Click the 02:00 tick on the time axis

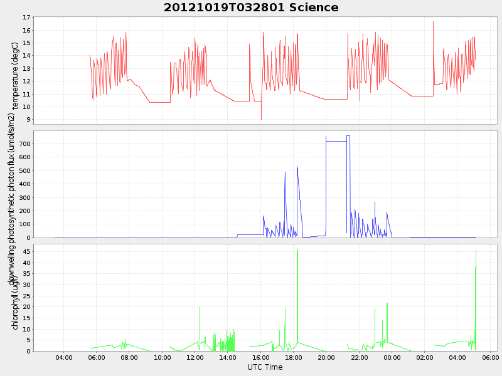[425, 358]
